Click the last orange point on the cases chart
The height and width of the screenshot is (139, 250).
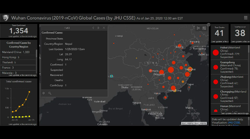[29, 92]
